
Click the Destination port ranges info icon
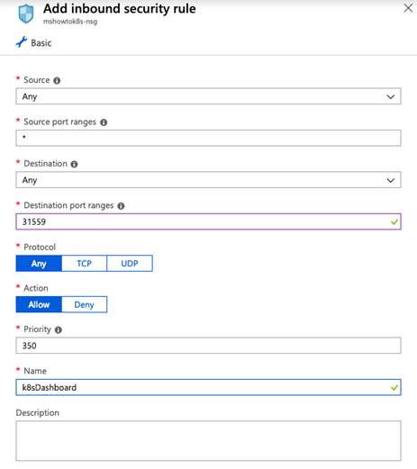pos(121,206)
